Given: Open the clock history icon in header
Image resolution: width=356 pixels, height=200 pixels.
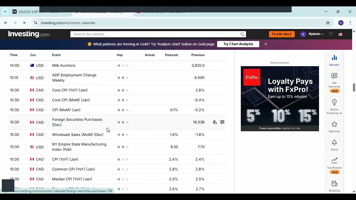Looking at the screenshot, I should click(x=331, y=34).
